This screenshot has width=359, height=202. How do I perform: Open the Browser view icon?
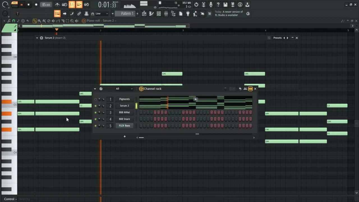click(x=173, y=13)
